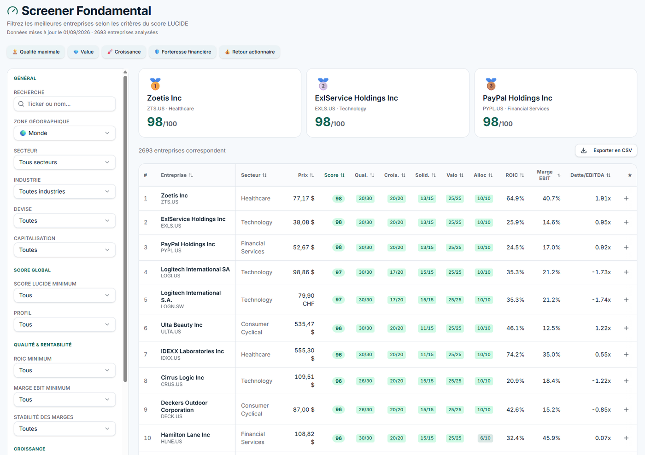Open Cirrus Logic Inc in the table

182,378
